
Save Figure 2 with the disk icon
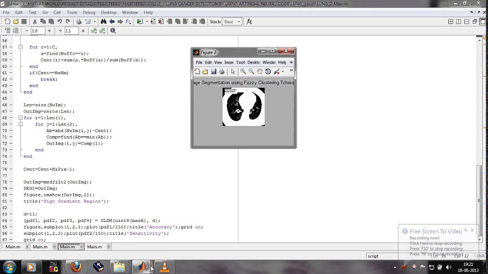213,72
